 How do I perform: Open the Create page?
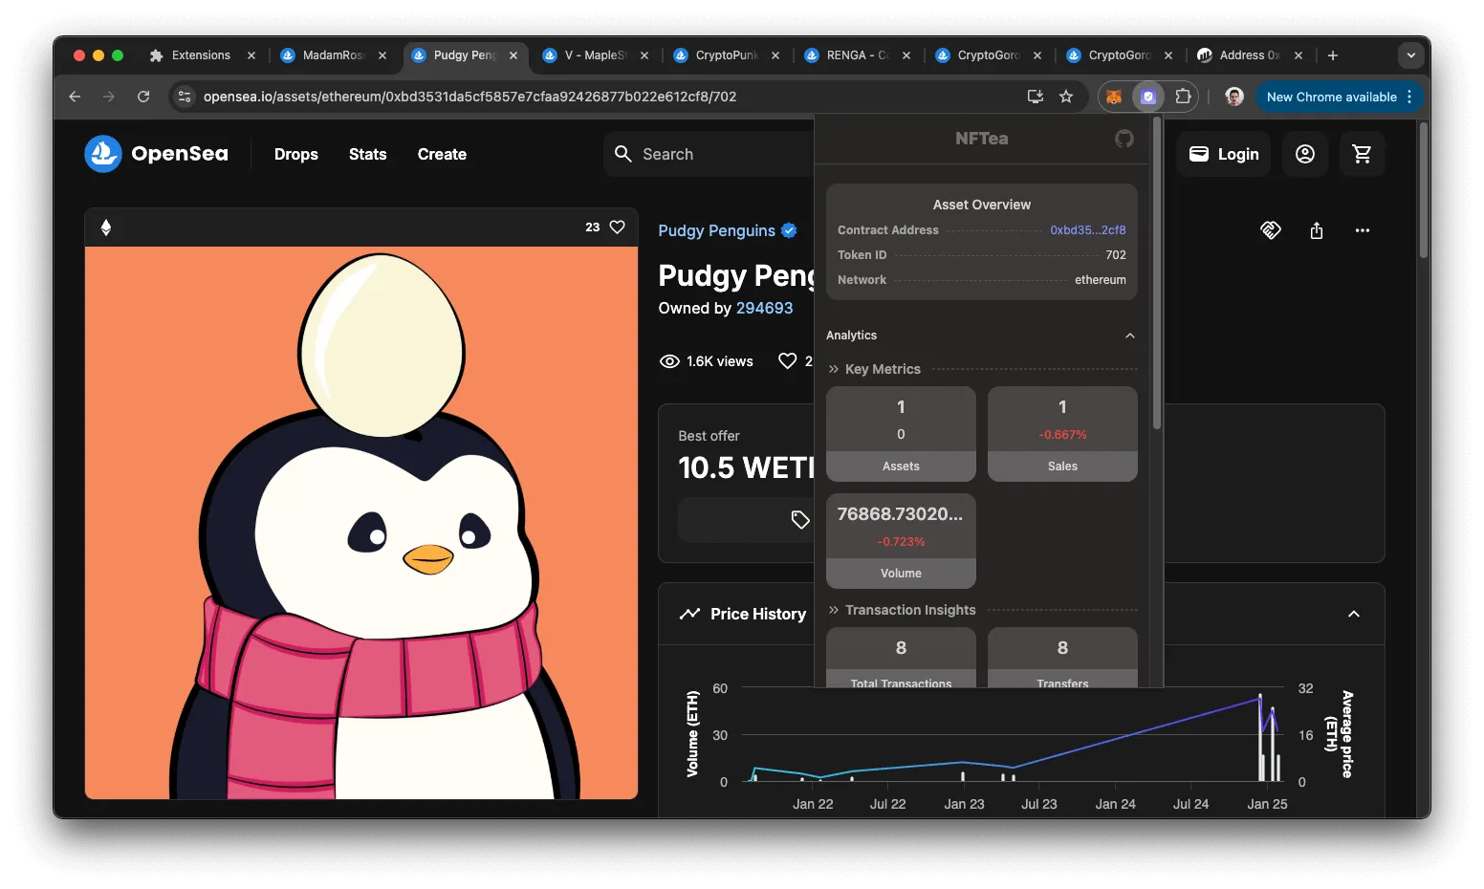coord(442,154)
